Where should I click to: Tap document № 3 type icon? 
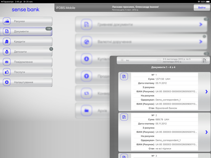pos(124,156)
